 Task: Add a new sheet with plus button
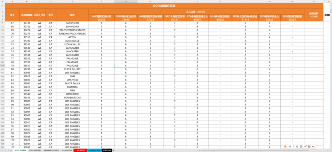click(x=113, y=150)
